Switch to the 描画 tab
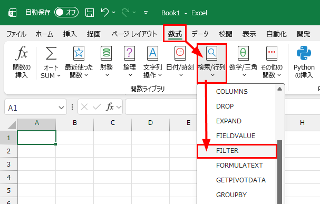 [94, 34]
